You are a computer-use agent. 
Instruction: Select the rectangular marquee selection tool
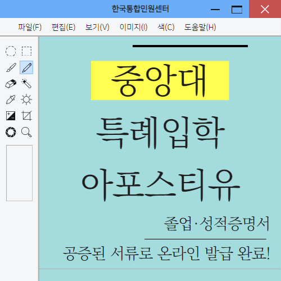coord(26,51)
